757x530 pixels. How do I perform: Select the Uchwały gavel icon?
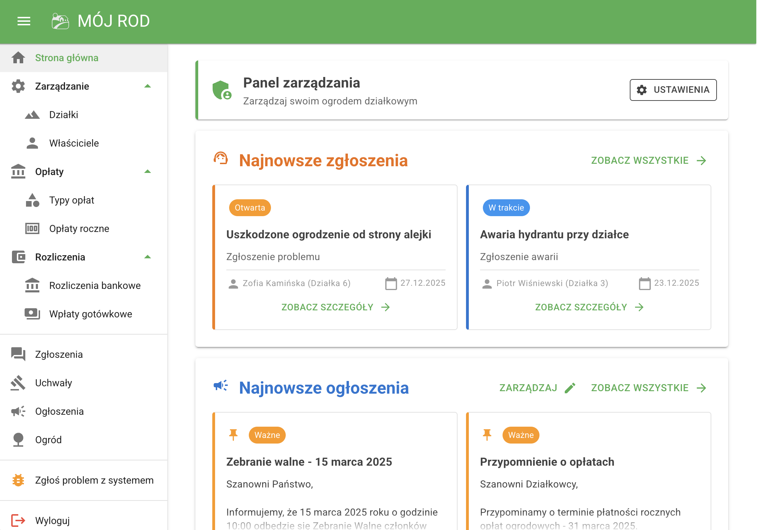point(18,383)
